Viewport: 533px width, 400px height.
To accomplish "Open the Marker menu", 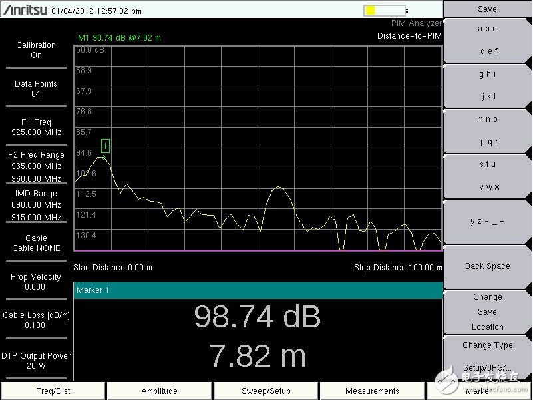I will click(x=478, y=391).
